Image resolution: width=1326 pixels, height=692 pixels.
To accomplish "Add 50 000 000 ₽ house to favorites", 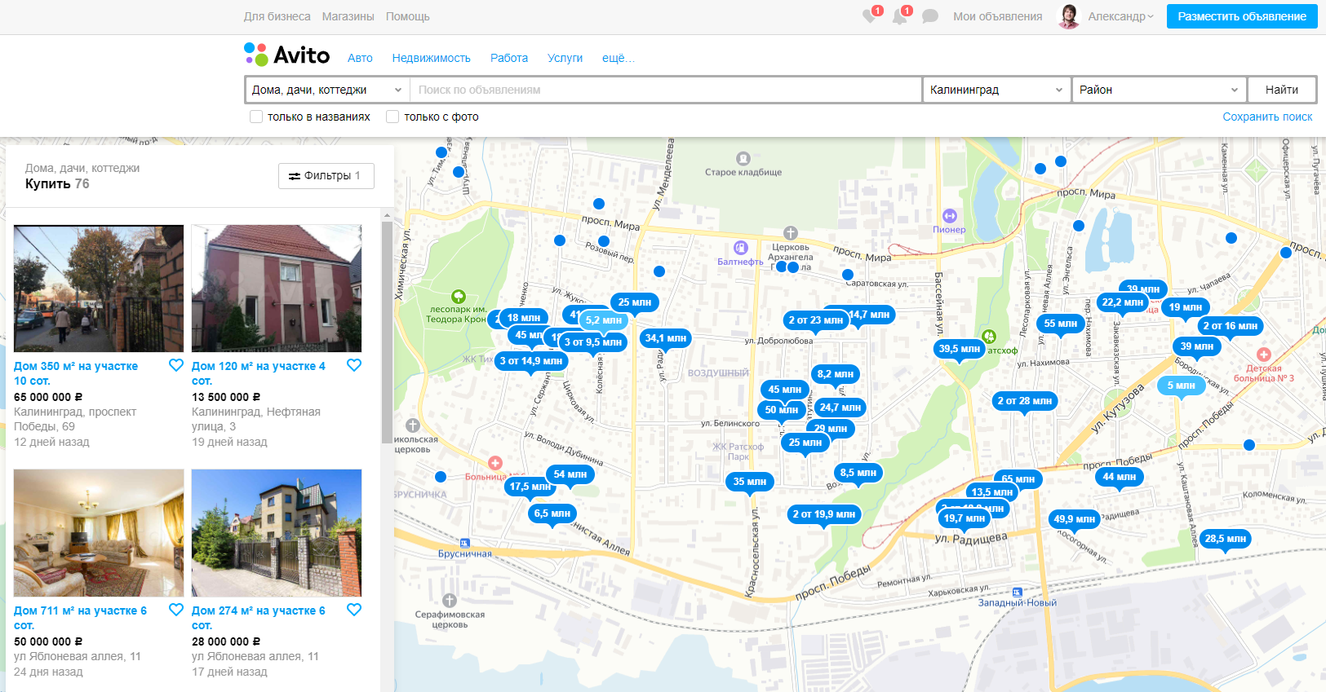I will 176,610.
